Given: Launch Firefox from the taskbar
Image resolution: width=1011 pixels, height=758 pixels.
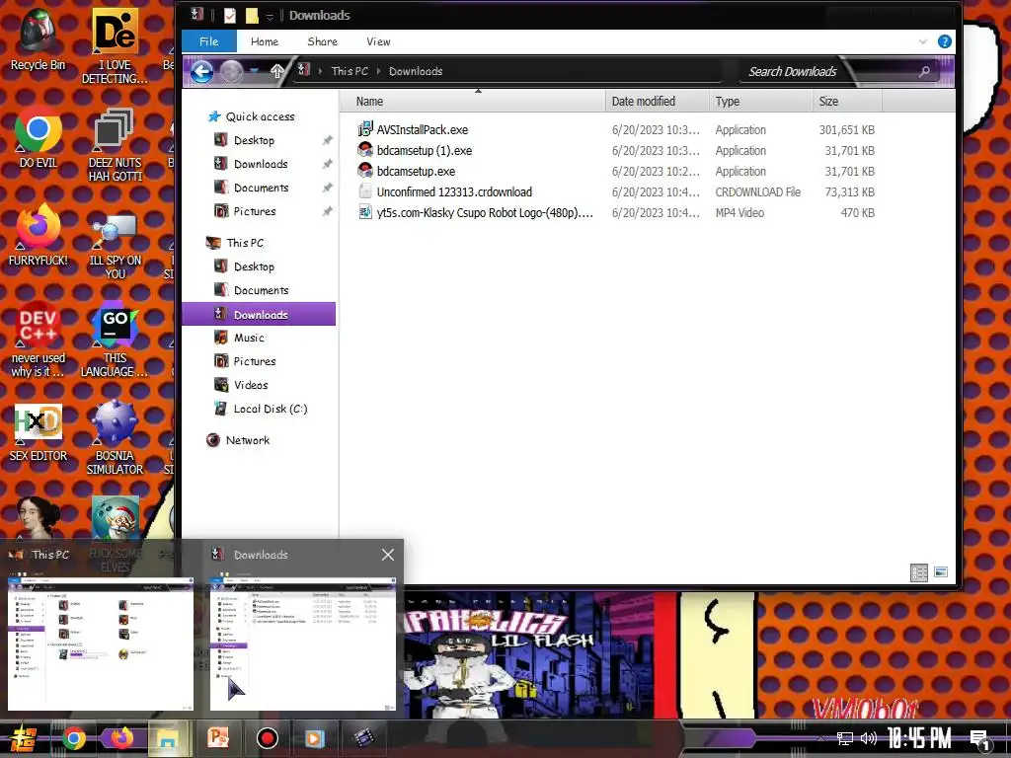Looking at the screenshot, I should pos(121,738).
